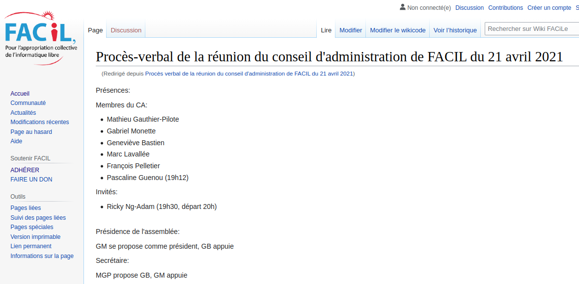579x284 pixels.
Task: Click the FACiL logo
Action: 41,38
